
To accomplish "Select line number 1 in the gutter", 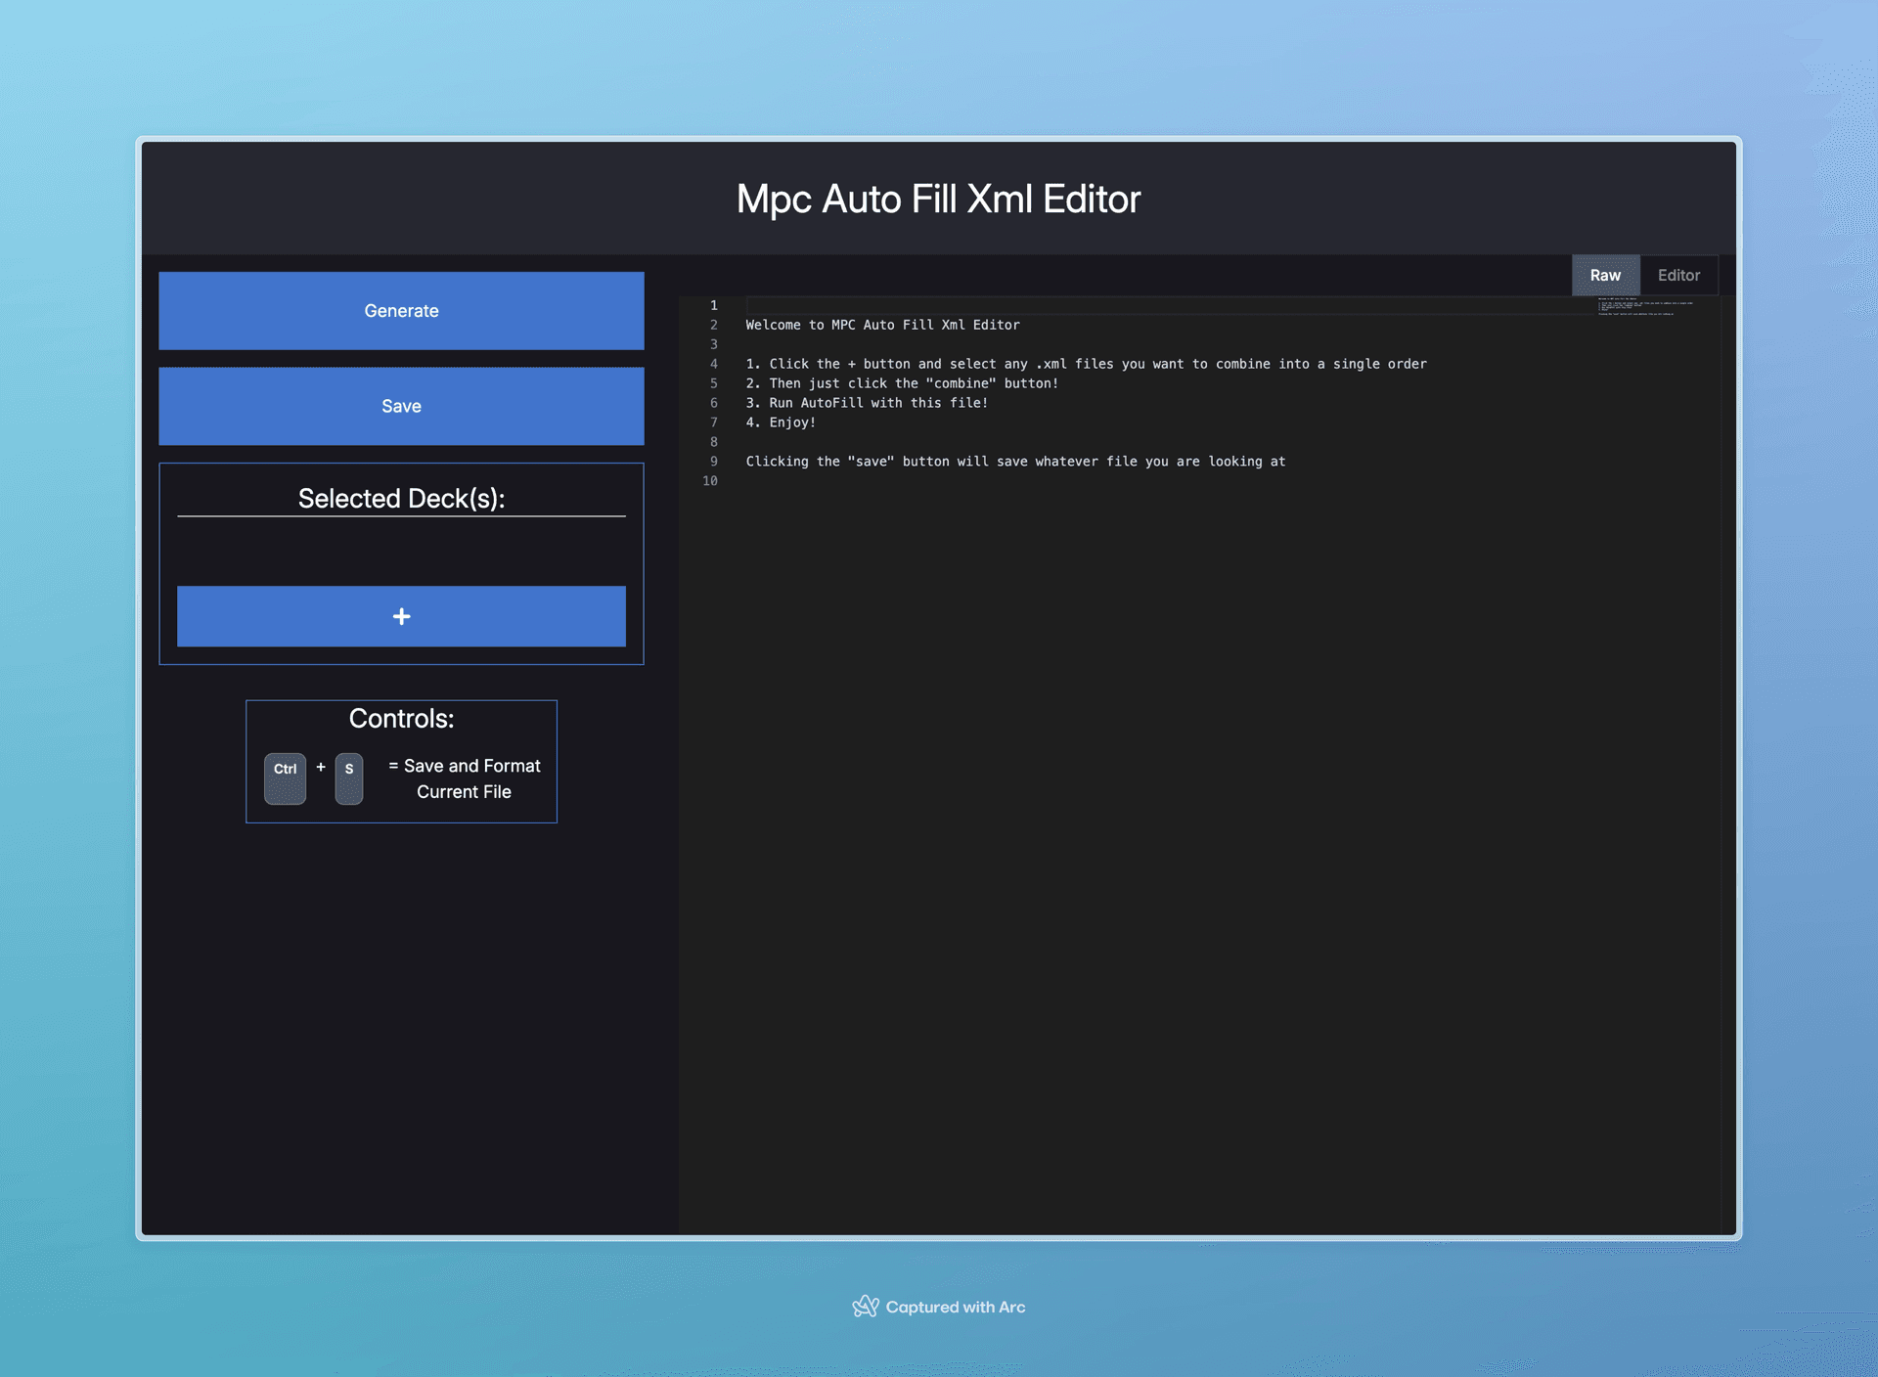I will click(713, 305).
